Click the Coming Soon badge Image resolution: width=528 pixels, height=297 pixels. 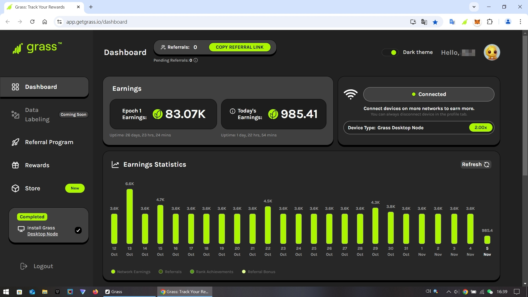pyautogui.click(x=73, y=115)
